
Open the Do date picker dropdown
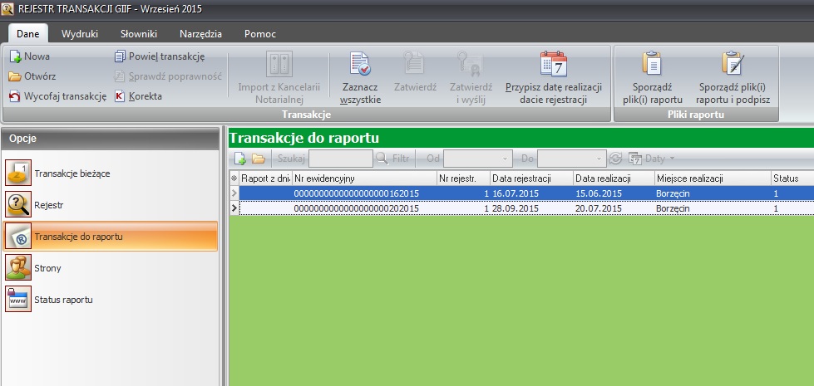point(599,159)
